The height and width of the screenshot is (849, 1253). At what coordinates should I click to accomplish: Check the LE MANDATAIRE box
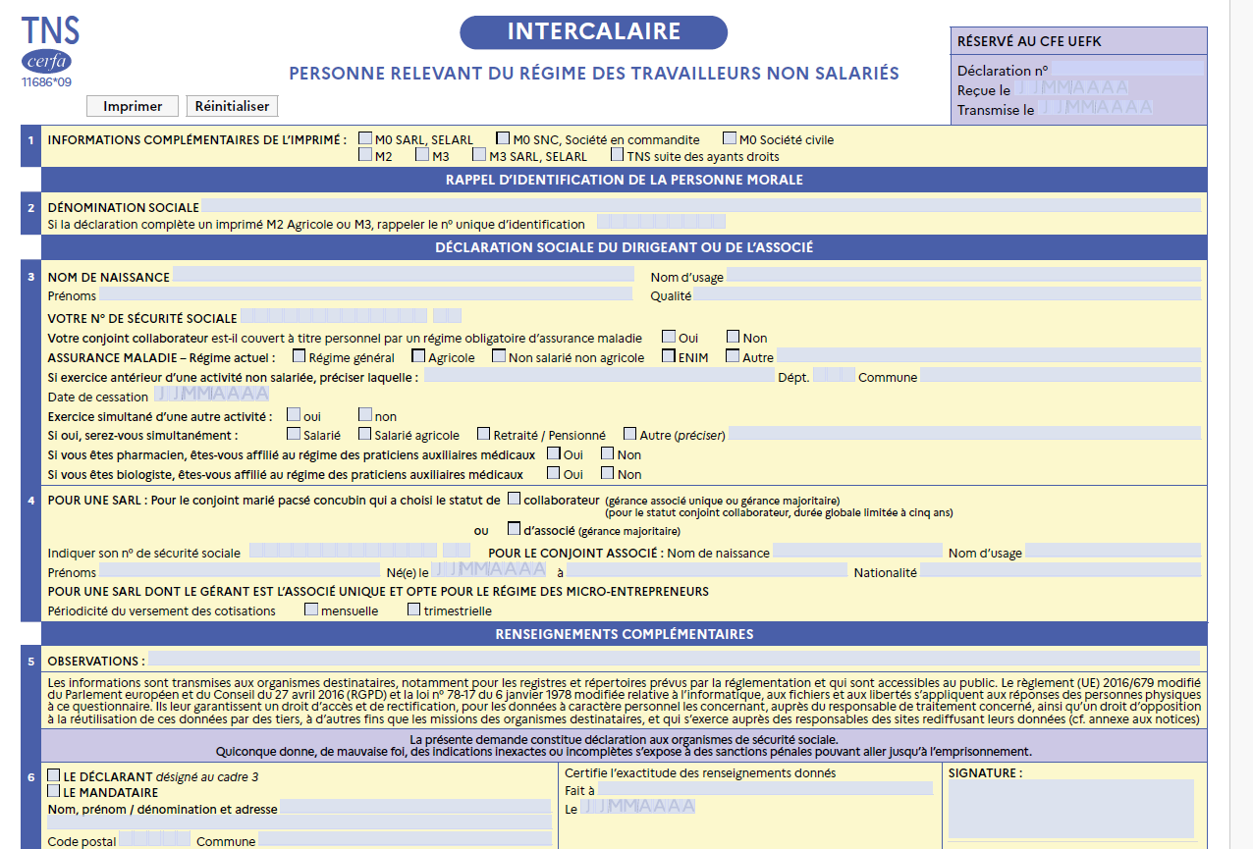(x=54, y=791)
